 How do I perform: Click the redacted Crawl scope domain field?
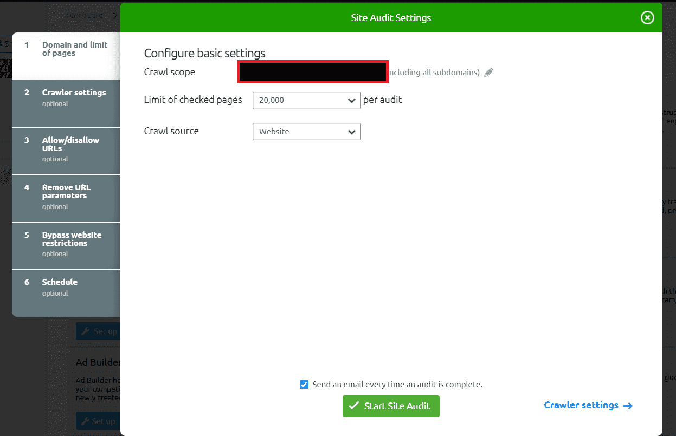[312, 73]
